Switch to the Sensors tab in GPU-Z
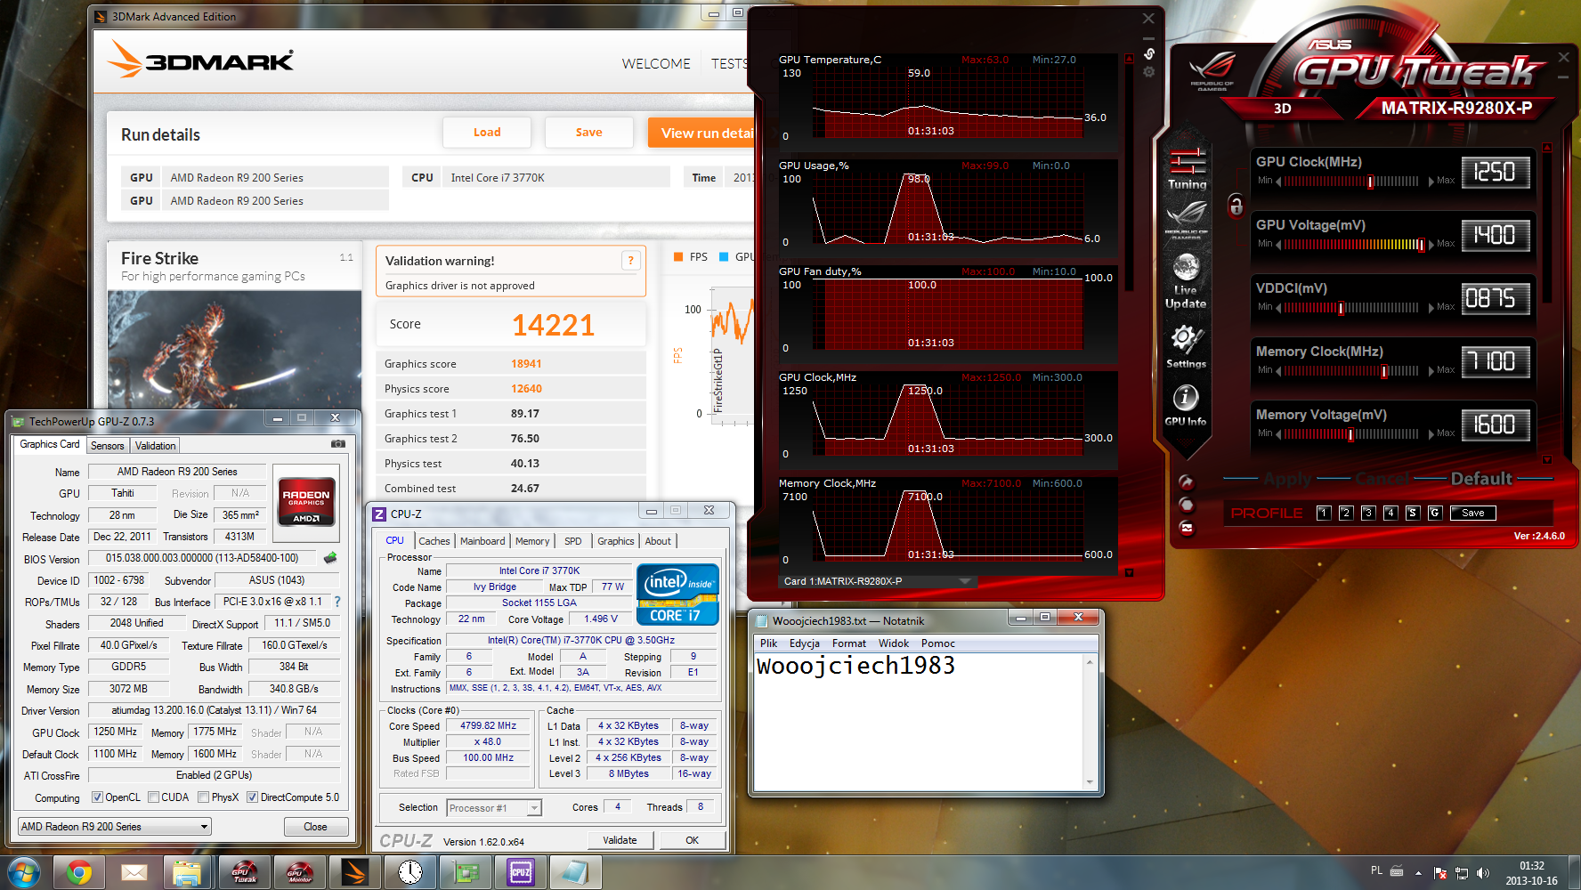The image size is (1581, 890). point(108,446)
